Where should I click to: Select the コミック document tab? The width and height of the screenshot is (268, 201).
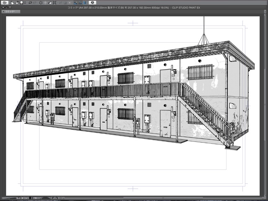(x=11, y=11)
